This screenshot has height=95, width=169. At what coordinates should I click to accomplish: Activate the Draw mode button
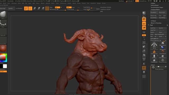30,8
